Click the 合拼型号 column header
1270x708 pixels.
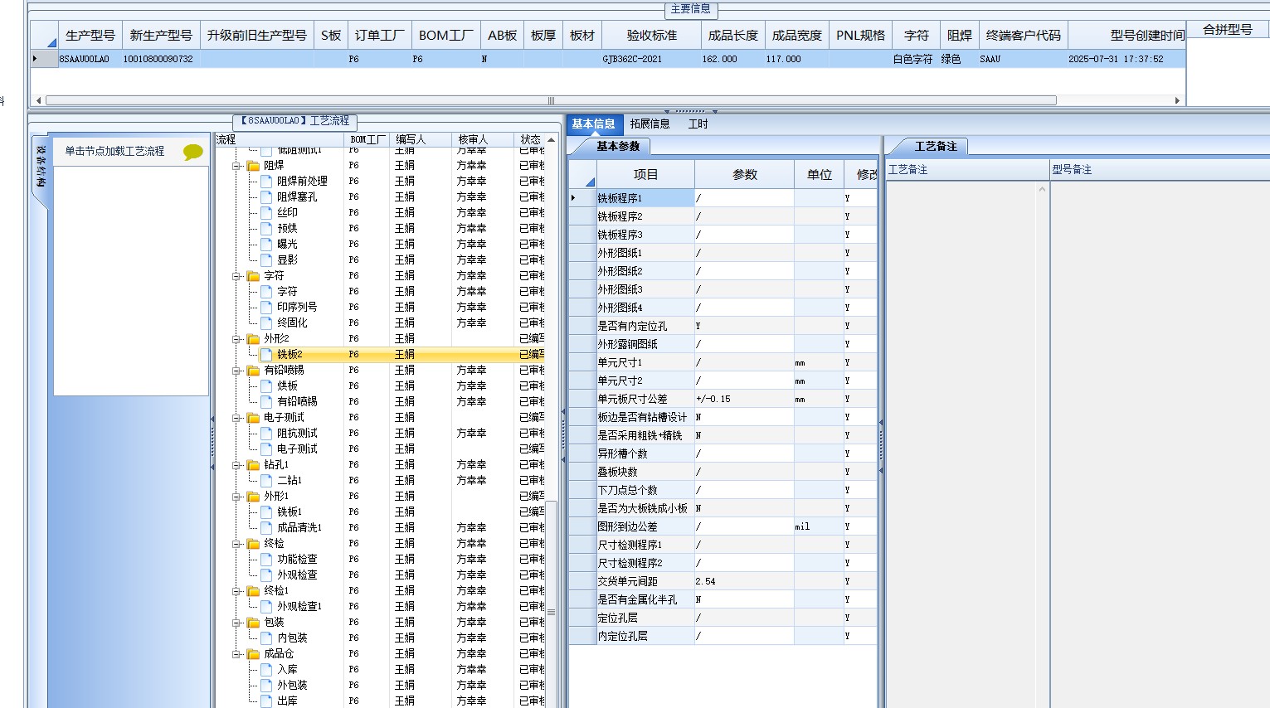tap(1228, 30)
